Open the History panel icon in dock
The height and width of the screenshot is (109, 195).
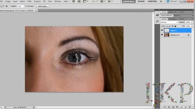coord(157,21)
